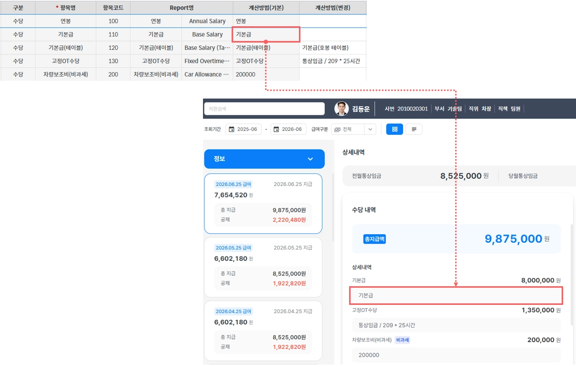Switch to the list view icon
Screen dimensions: 576x367
click(x=414, y=129)
